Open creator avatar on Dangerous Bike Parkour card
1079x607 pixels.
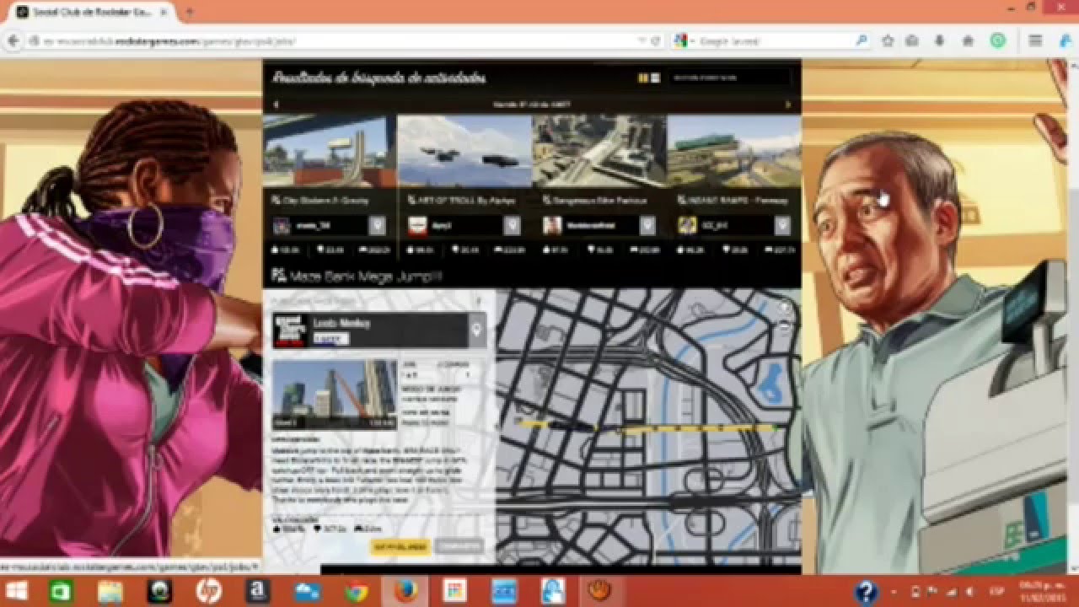click(552, 225)
